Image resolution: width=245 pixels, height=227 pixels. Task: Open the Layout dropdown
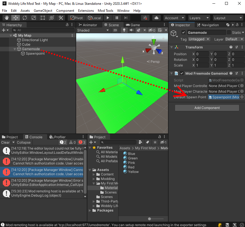coord(228,18)
